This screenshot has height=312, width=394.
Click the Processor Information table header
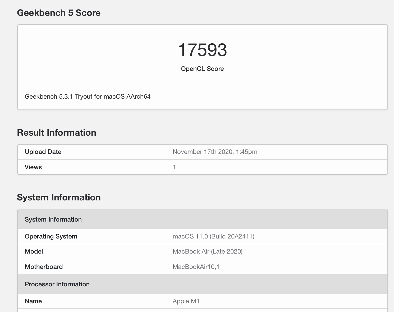click(x=203, y=284)
